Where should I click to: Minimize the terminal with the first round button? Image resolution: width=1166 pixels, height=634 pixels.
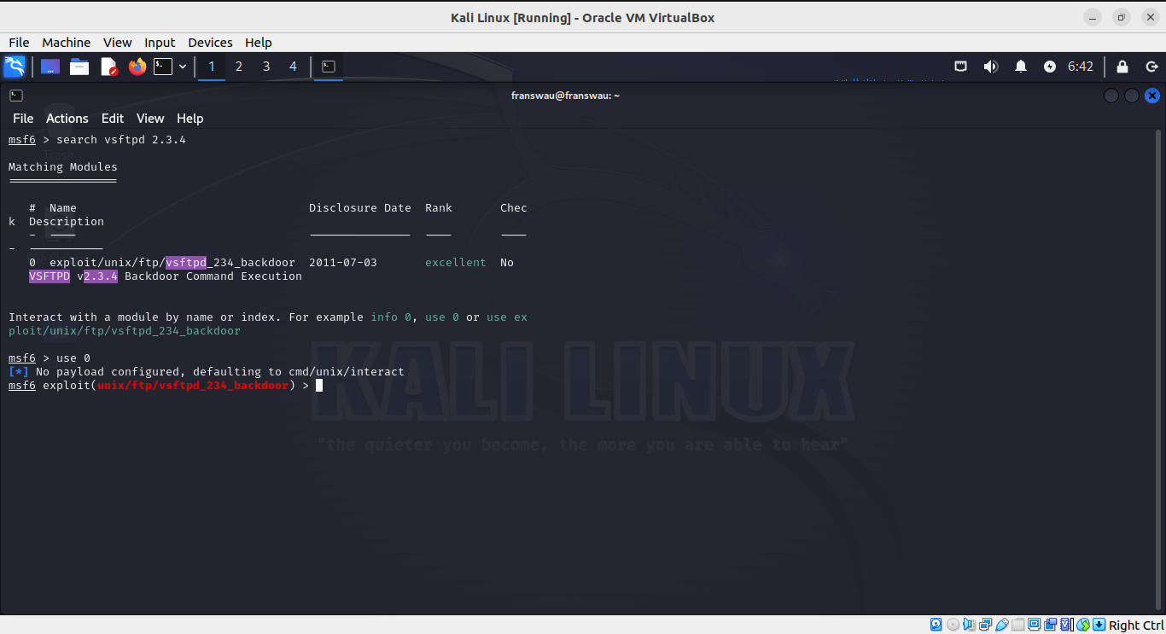pos(1111,96)
